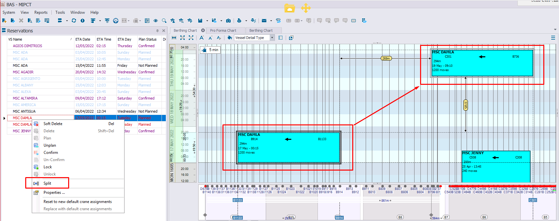Click the 5 min interval button

pos(210,50)
